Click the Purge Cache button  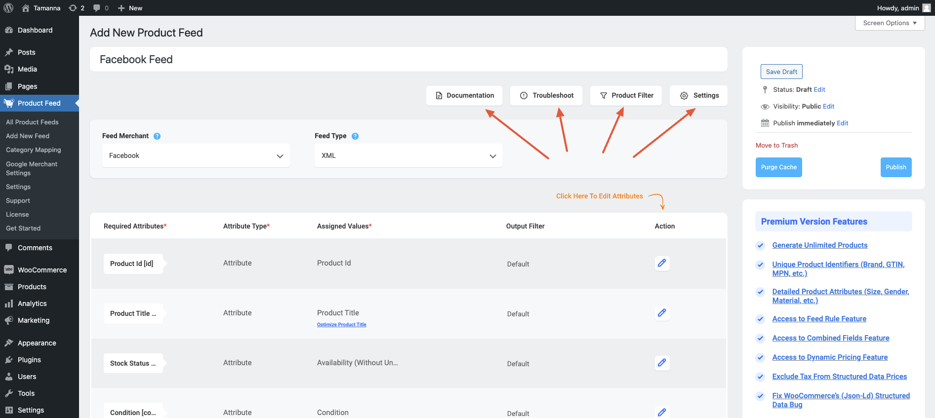point(778,167)
